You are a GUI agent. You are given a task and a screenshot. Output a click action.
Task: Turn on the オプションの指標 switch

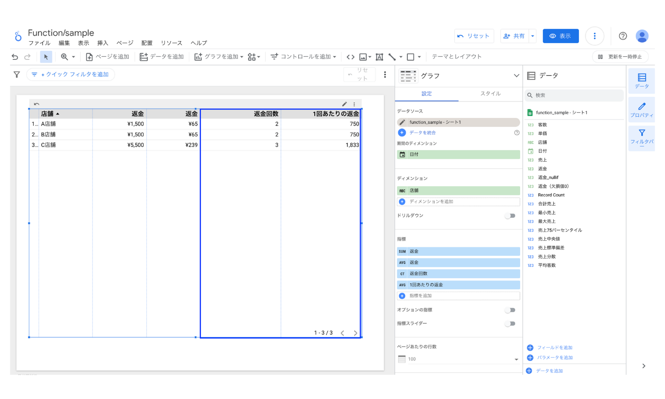pos(510,310)
